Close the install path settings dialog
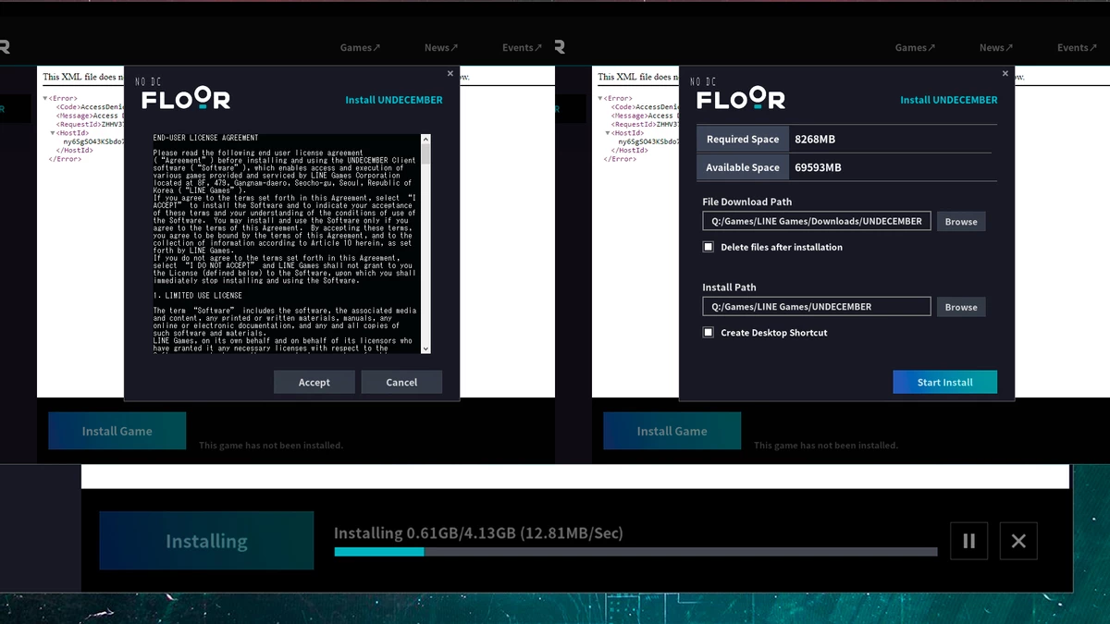 click(x=1005, y=74)
